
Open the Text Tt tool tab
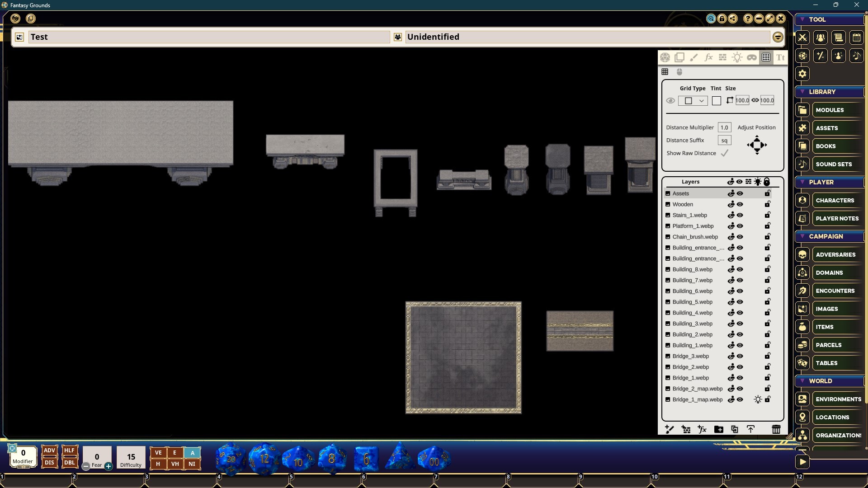point(780,57)
